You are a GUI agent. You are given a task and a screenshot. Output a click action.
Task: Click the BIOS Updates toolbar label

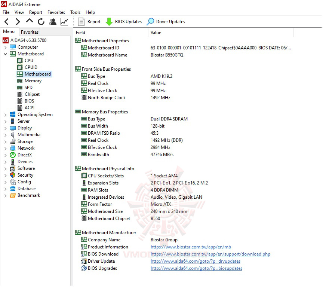pos(128,22)
